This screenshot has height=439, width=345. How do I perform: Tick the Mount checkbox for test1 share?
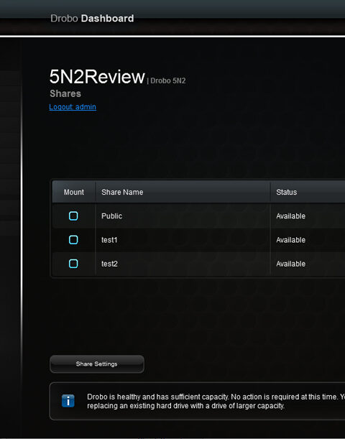click(73, 240)
